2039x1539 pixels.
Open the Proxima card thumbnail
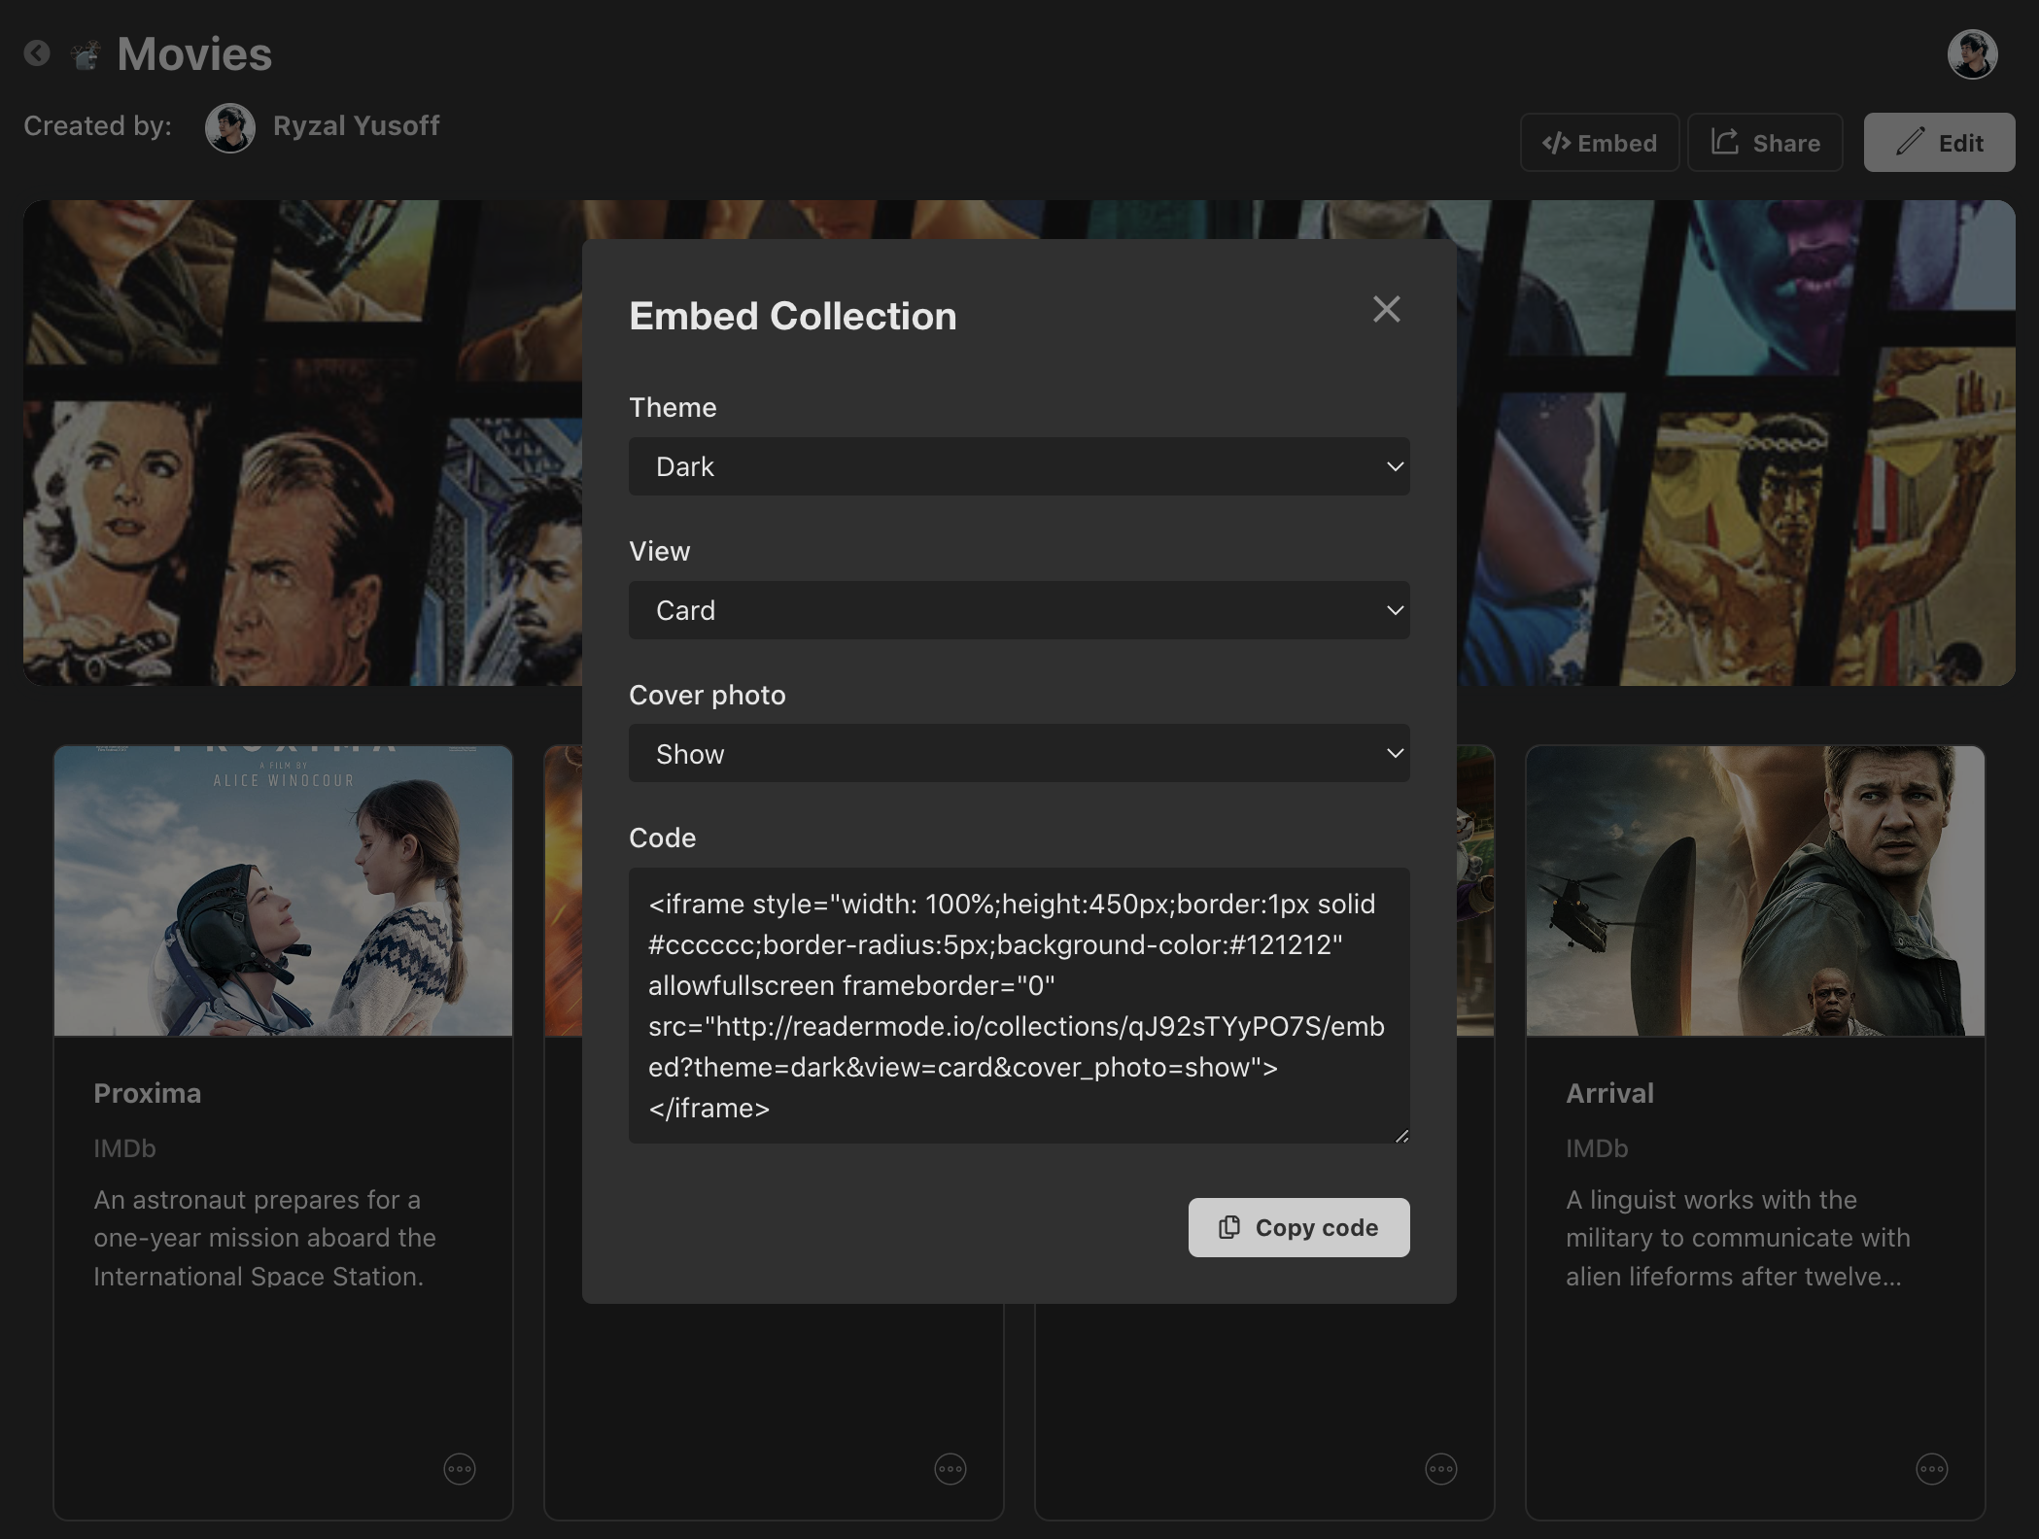tap(283, 891)
